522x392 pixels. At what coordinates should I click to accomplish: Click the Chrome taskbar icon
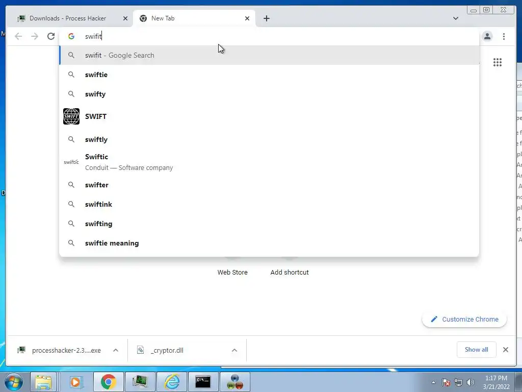click(108, 382)
